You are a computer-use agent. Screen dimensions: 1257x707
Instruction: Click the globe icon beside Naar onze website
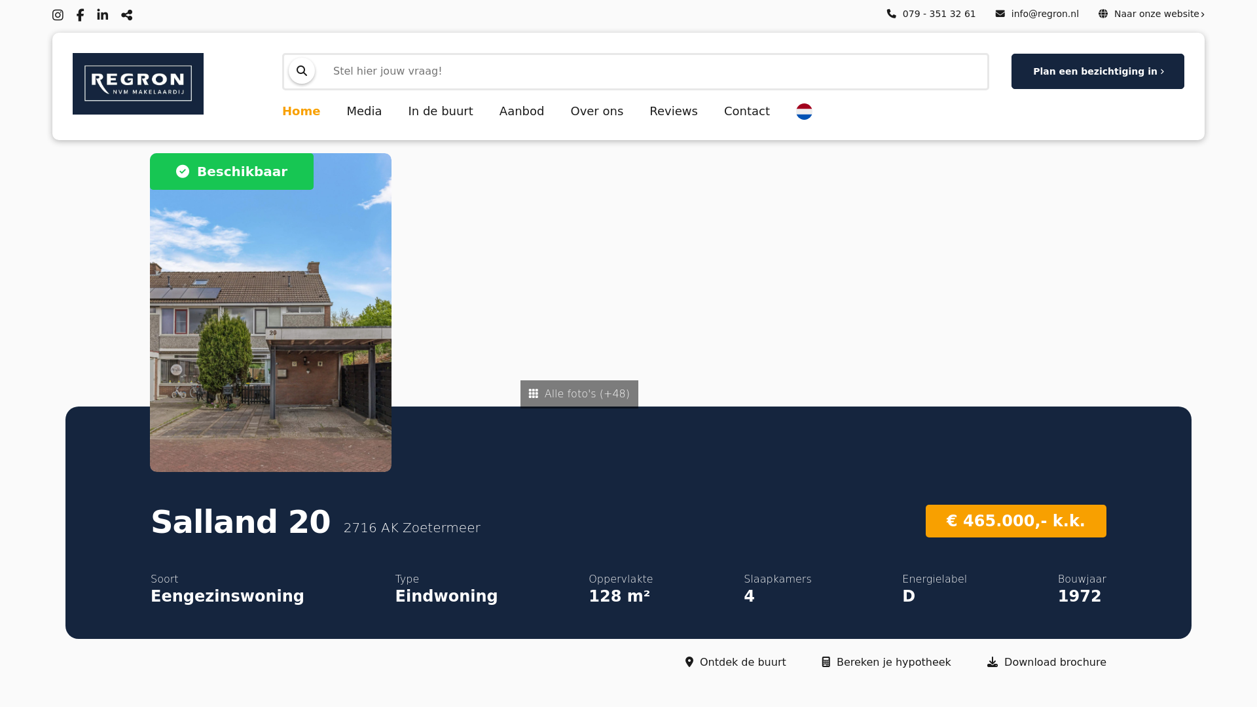pyautogui.click(x=1103, y=14)
